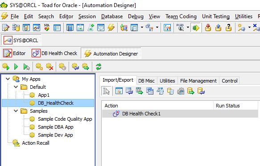Collapse the Default folder node
Image resolution: width=260 pixels, height=166 pixels.
(x=16, y=87)
